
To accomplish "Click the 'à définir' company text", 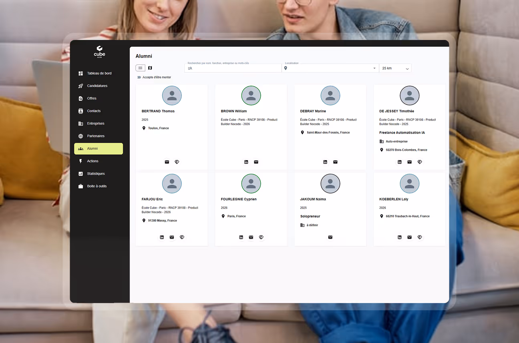I will click(312, 225).
